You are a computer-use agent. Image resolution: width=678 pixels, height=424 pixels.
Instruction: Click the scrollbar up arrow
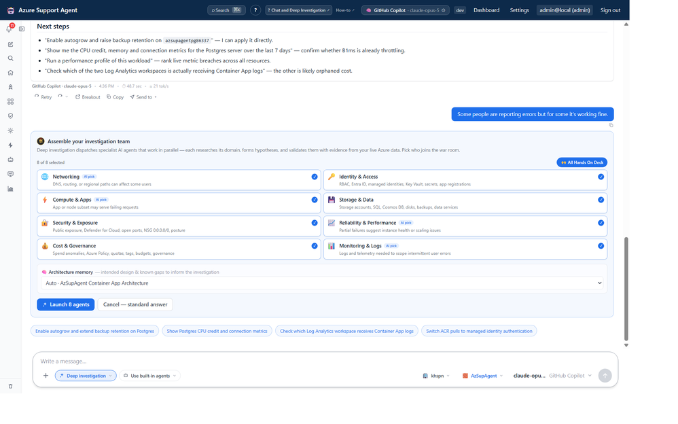pyautogui.click(x=626, y=24)
